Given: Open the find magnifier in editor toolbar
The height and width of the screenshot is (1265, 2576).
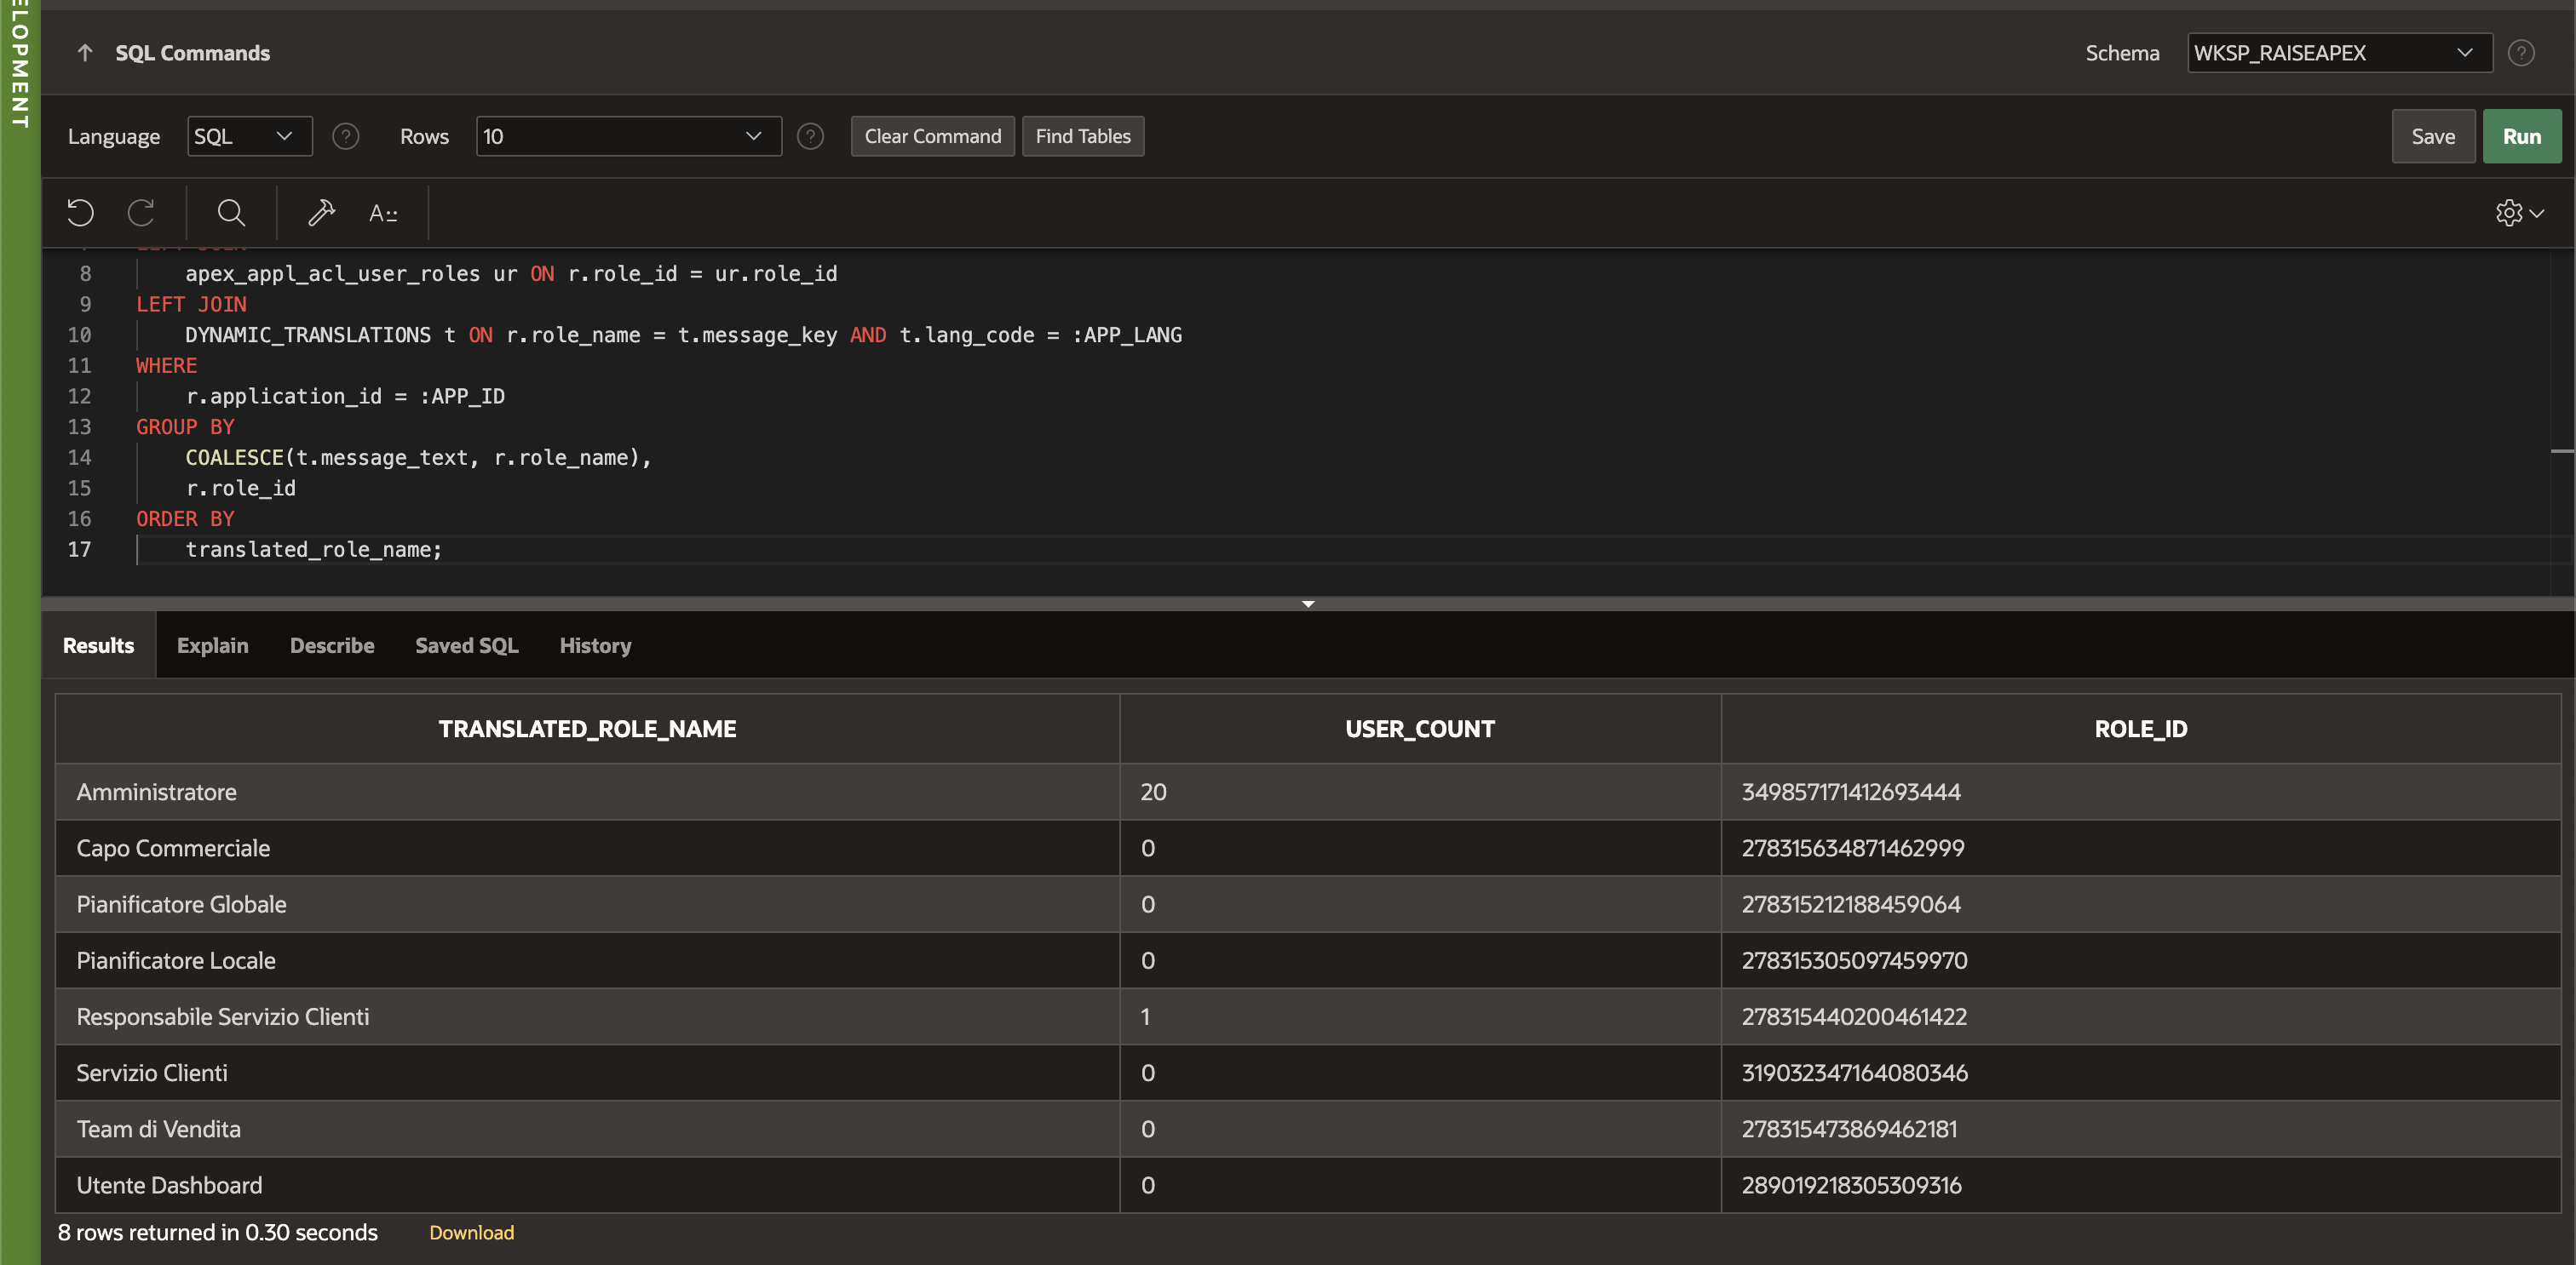Looking at the screenshot, I should (231, 213).
